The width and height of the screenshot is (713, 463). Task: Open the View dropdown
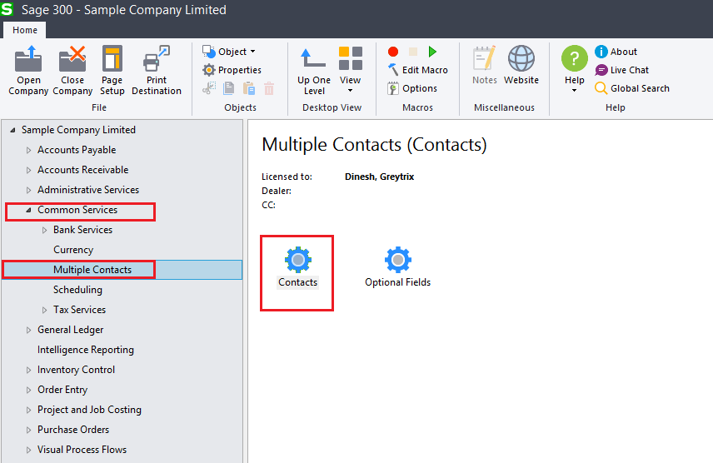350,70
